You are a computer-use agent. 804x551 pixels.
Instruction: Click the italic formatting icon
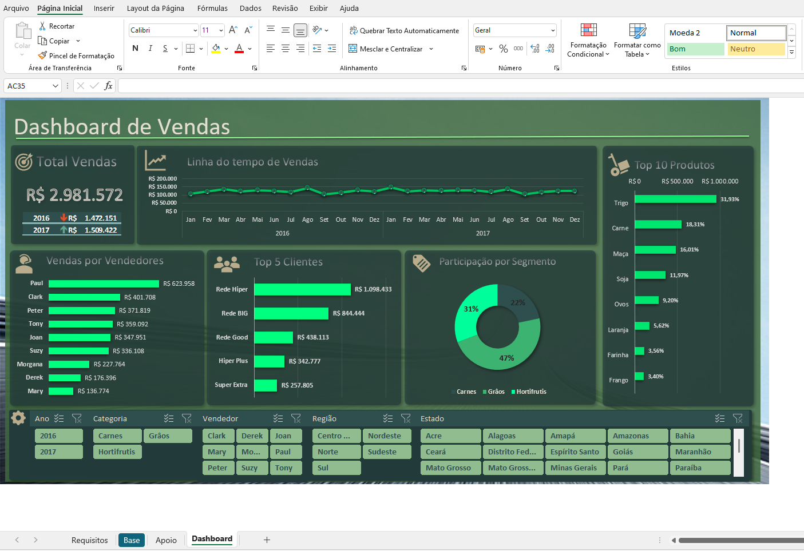pyautogui.click(x=150, y=49)
